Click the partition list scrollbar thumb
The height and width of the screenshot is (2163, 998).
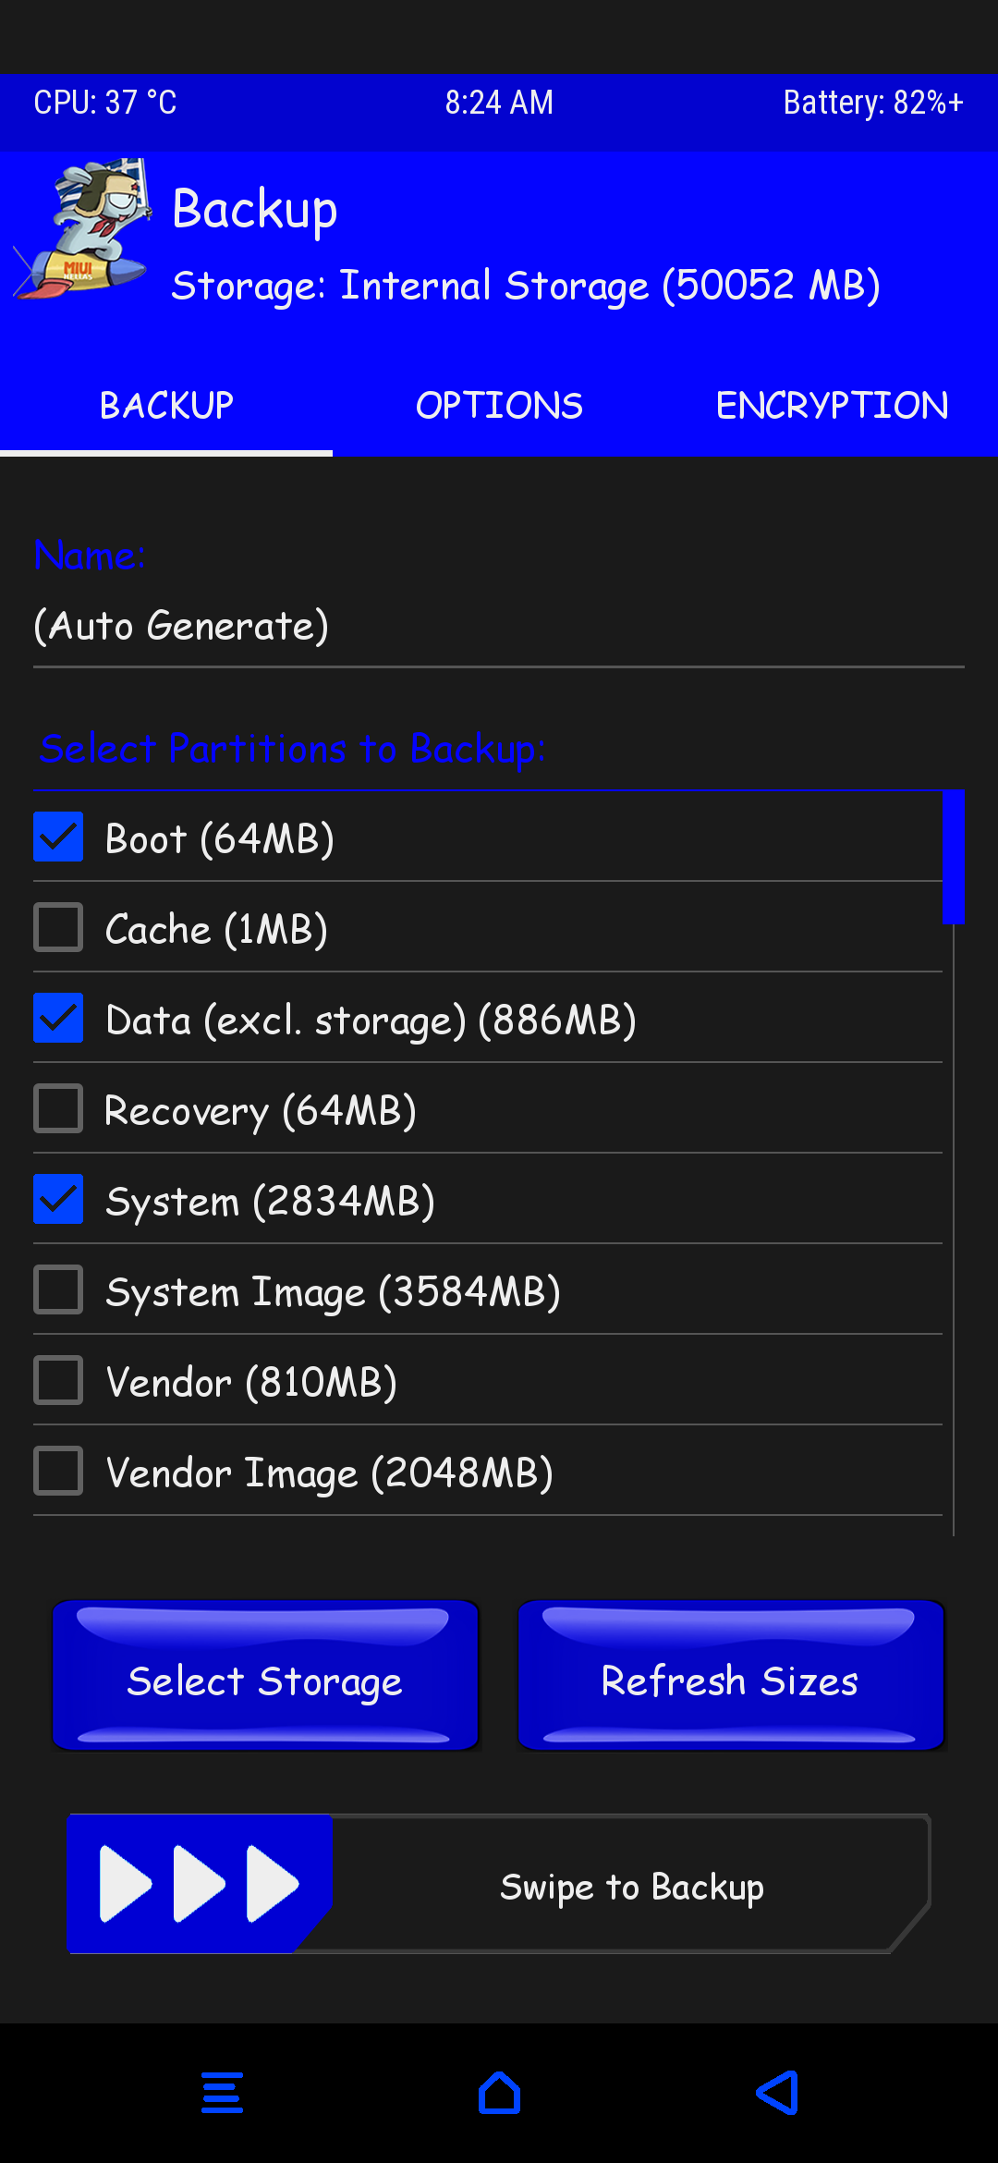pos(953,857)
